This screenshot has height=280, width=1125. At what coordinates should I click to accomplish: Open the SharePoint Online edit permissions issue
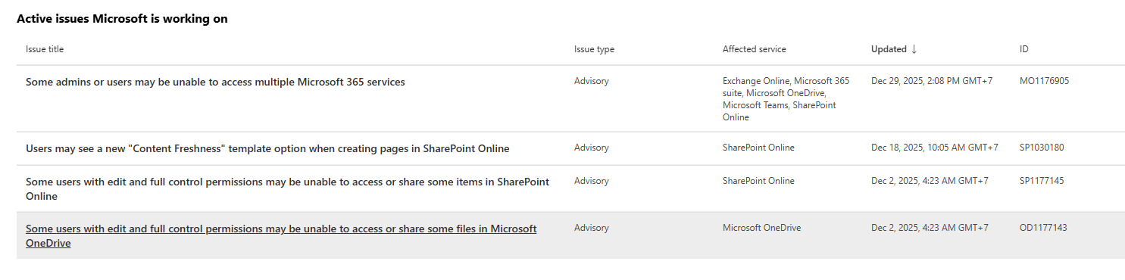288,188
